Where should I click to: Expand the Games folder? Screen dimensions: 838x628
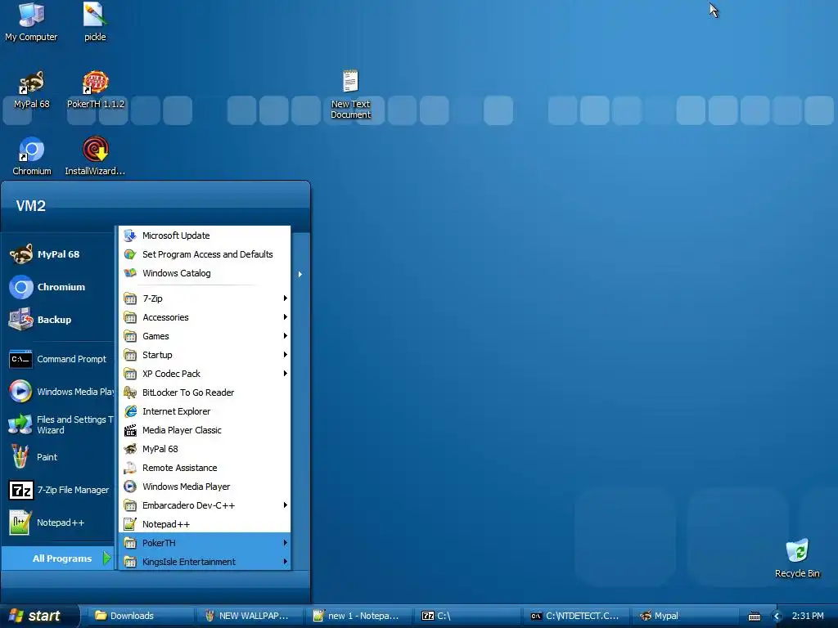coord(205,336)
